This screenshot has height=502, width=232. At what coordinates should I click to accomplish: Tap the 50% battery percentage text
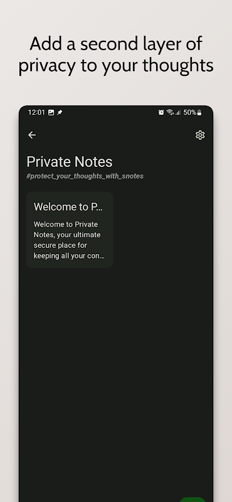pos(190,112)
